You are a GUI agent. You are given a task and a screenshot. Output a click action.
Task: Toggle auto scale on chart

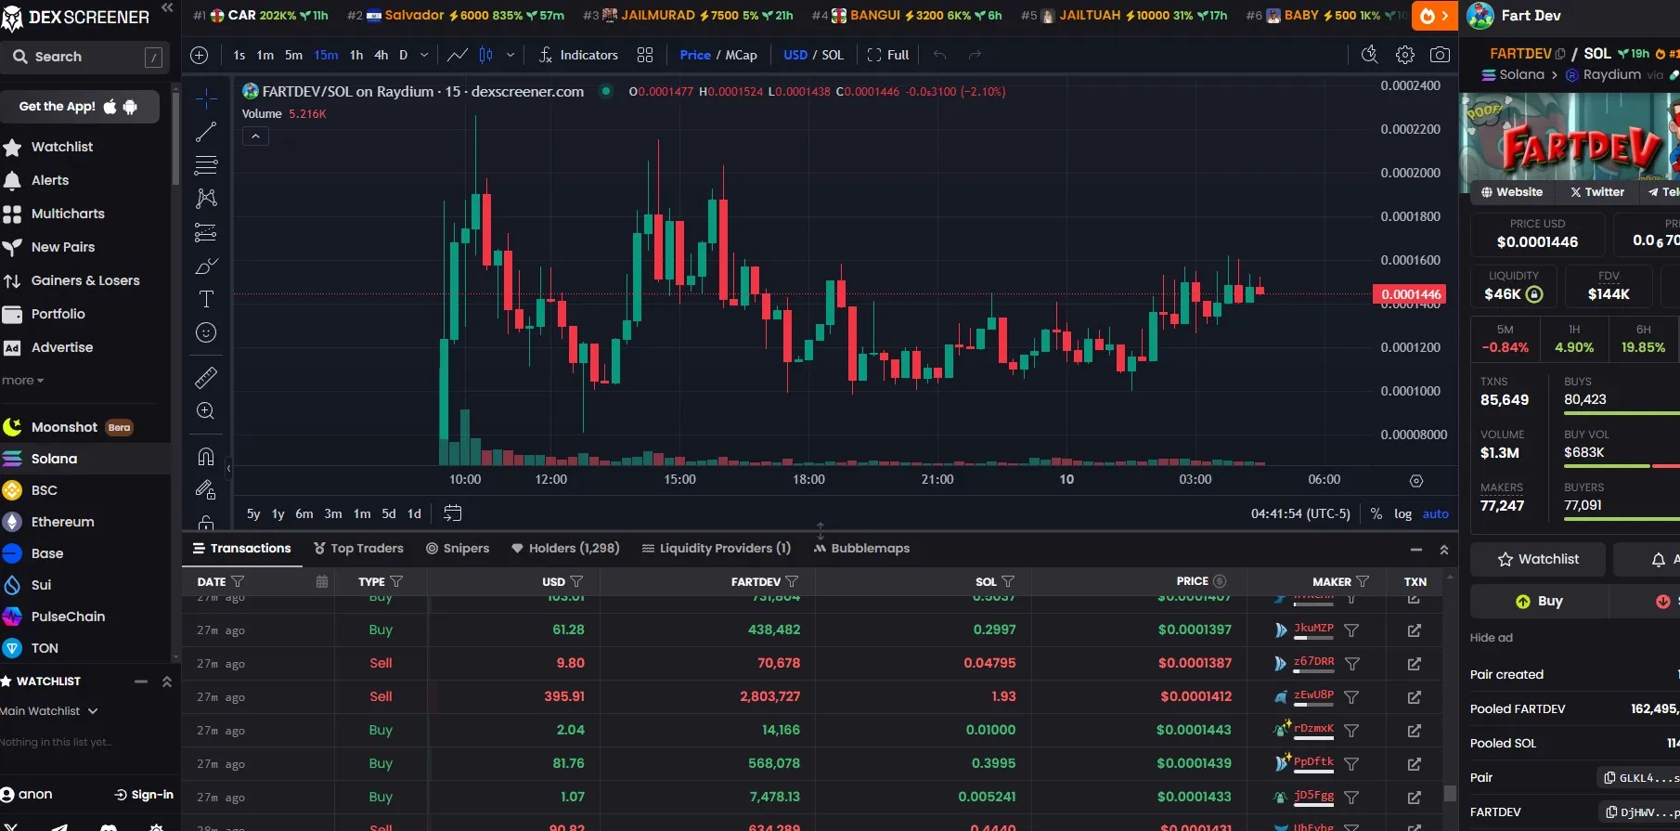(x=1435, y=513)
